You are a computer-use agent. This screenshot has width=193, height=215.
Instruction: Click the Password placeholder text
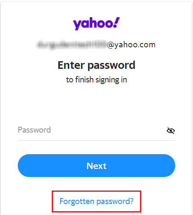pos(34,130)
